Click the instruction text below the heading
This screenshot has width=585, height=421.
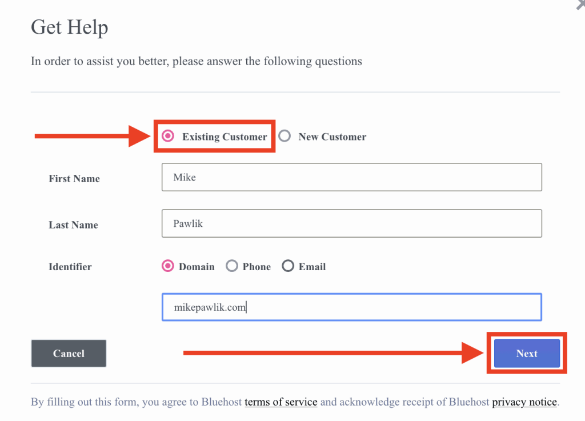tap(196, 61)
